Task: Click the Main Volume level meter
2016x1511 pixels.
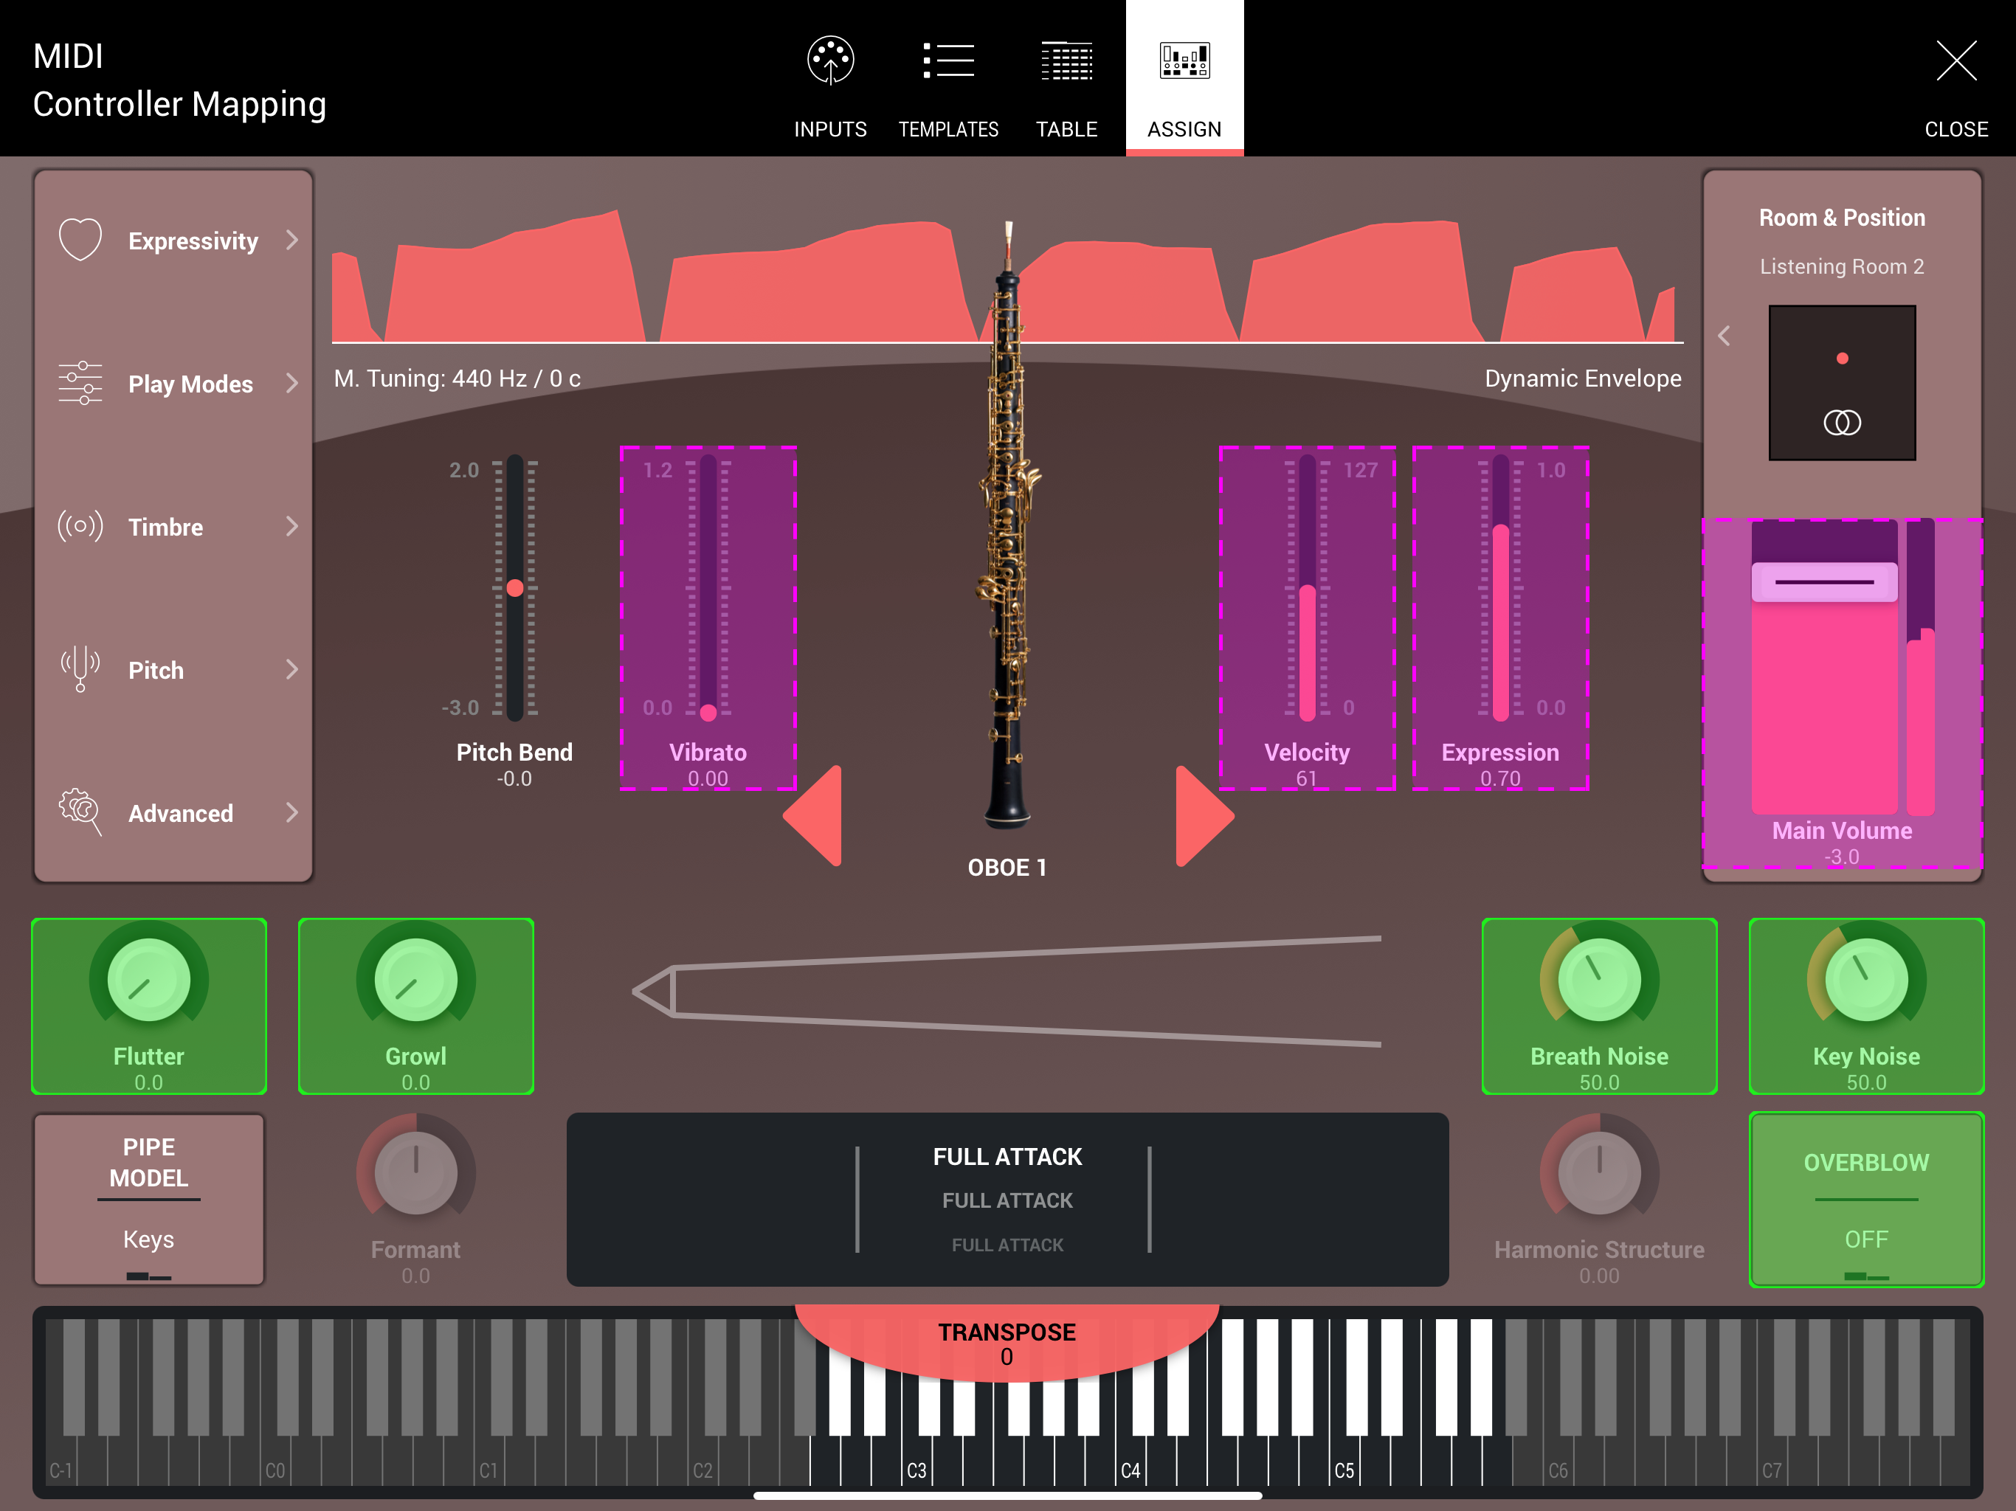Action: (1920, 667)
